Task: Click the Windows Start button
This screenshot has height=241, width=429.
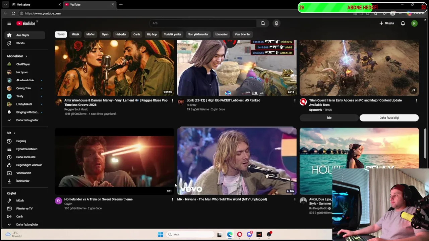Action: tap(160, 234)
